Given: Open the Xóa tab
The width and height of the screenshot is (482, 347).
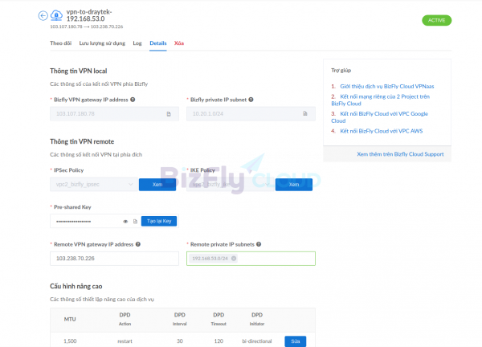Looking at the screenshot, I should click(179, 43).
